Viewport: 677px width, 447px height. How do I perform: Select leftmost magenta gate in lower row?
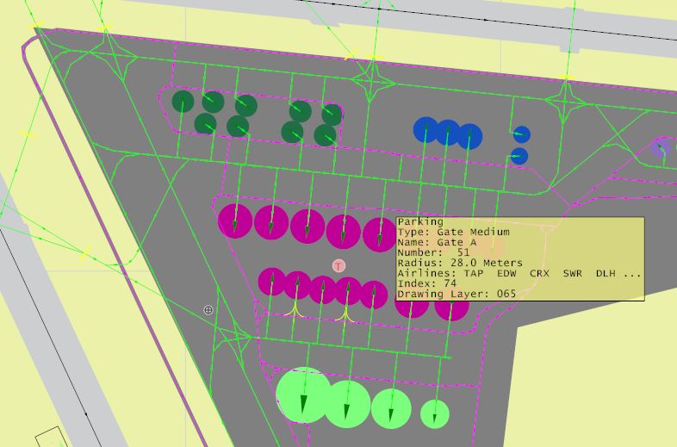tap(273, 281)
